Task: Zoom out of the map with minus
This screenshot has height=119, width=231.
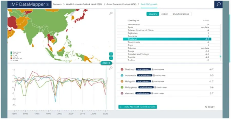Action: pyautogui.click(x=111, y=58)
